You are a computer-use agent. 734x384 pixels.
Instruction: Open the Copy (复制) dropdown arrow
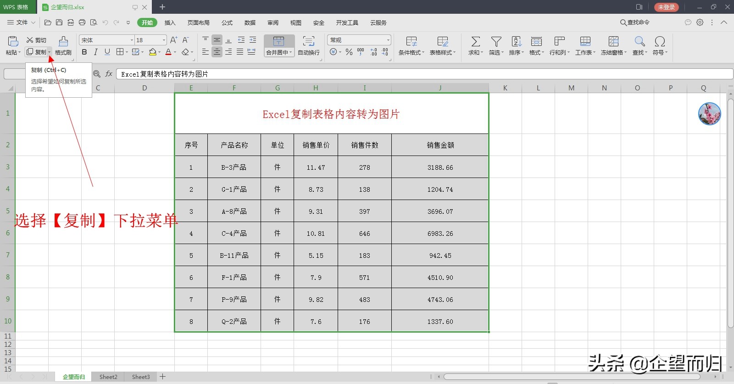50,52
